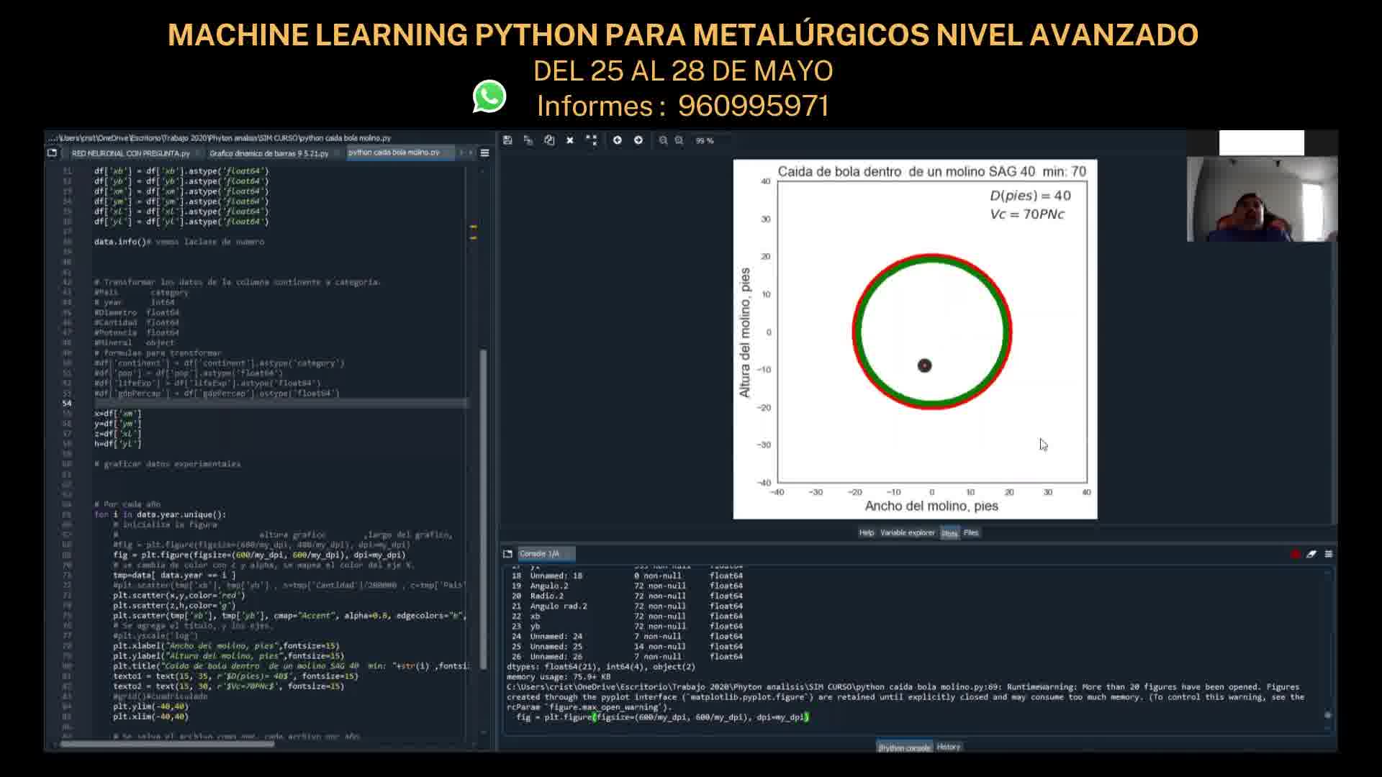Open the Files pane tab
The width and height of the screenshot is (1382, 777).
pyautogui.click(x=971, y=532)
